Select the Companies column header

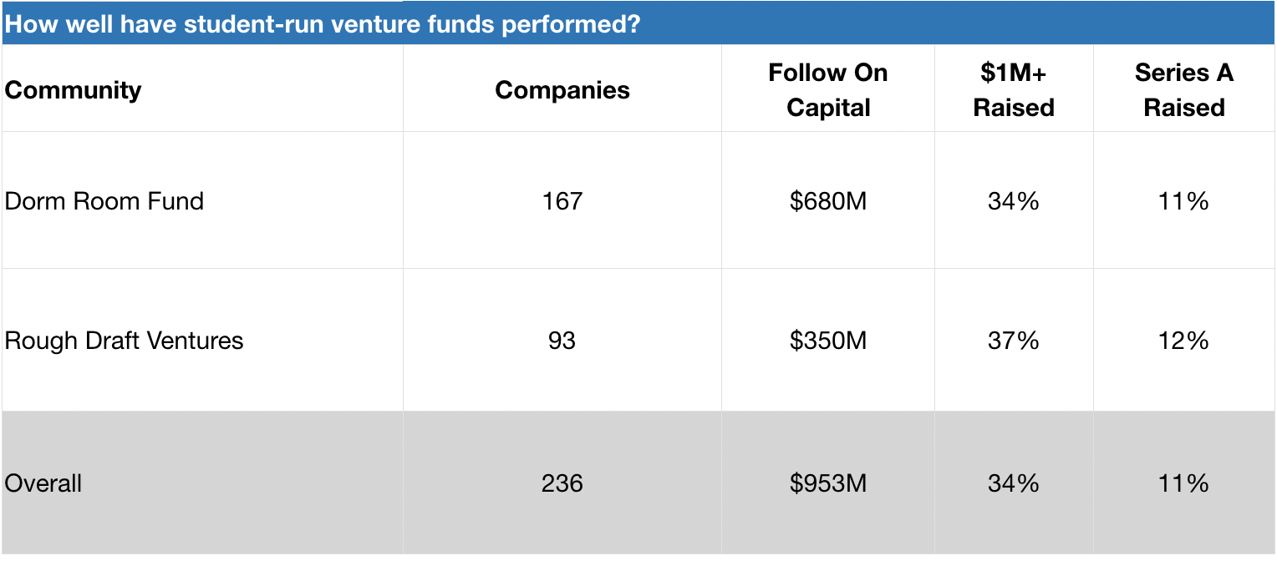pyautogui.click(x=562, y=90)
